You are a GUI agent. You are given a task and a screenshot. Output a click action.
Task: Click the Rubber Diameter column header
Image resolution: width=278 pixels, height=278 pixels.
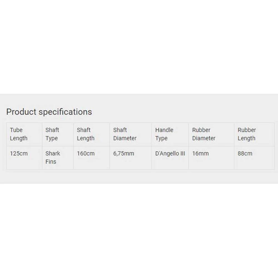[x=204, y=134]
